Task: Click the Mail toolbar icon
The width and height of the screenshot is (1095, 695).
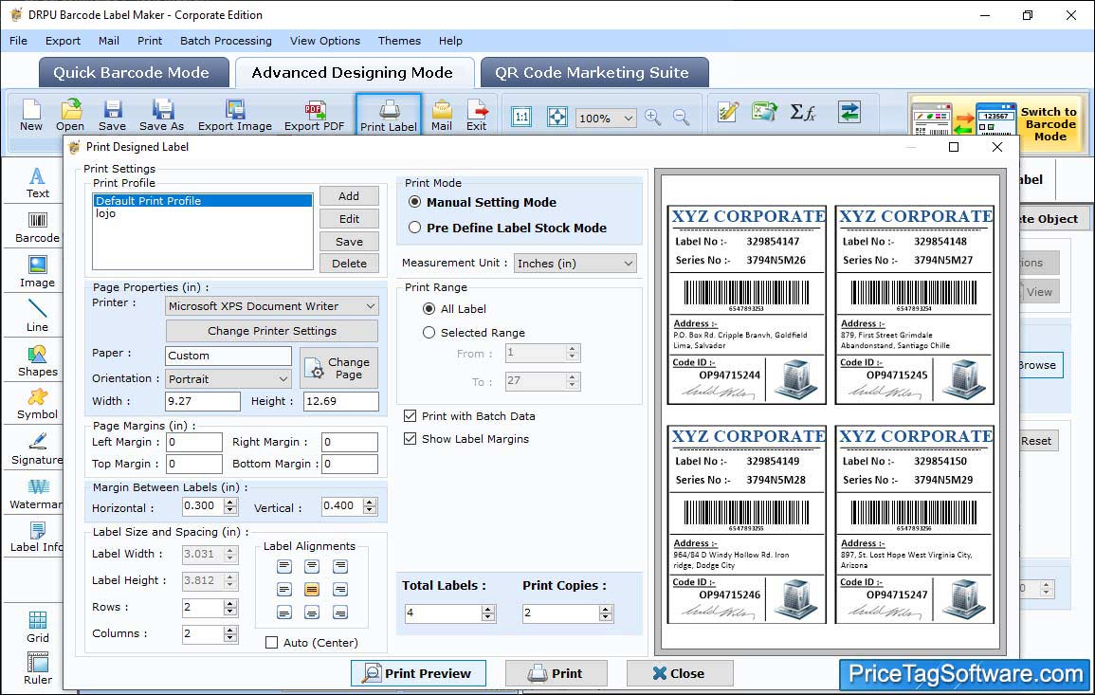Action: pyautogui.click(x=442, y=115)
